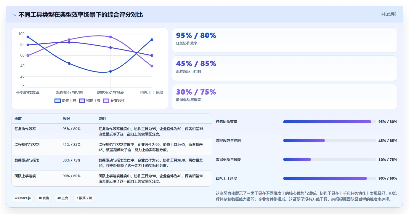This screenshot has width=409, height=214.
Task: Click the Chart.js tag icon chip
Action: click(23, 198)
